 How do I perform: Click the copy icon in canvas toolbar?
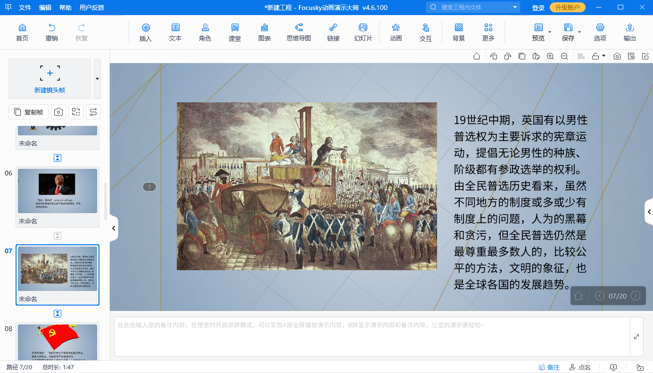[x=522, y=57]
